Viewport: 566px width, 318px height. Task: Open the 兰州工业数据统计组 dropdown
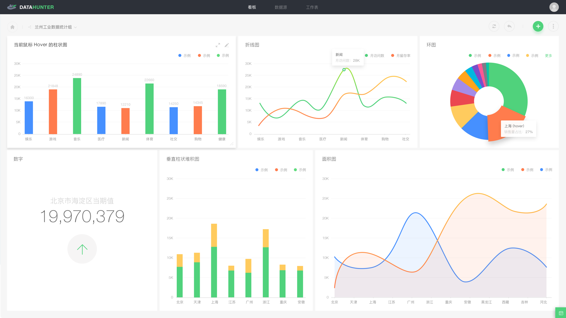point(75,27)
